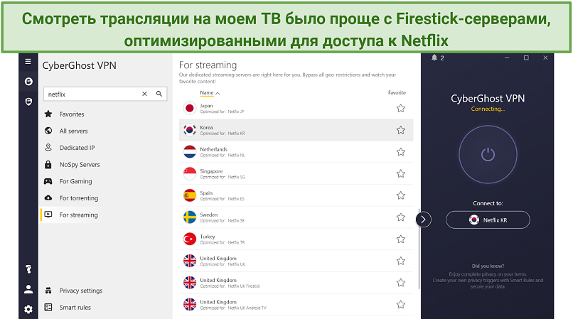Viewport: 573px width, 319px height.
Task: Open the account profile icon
Action: [28, 289]
